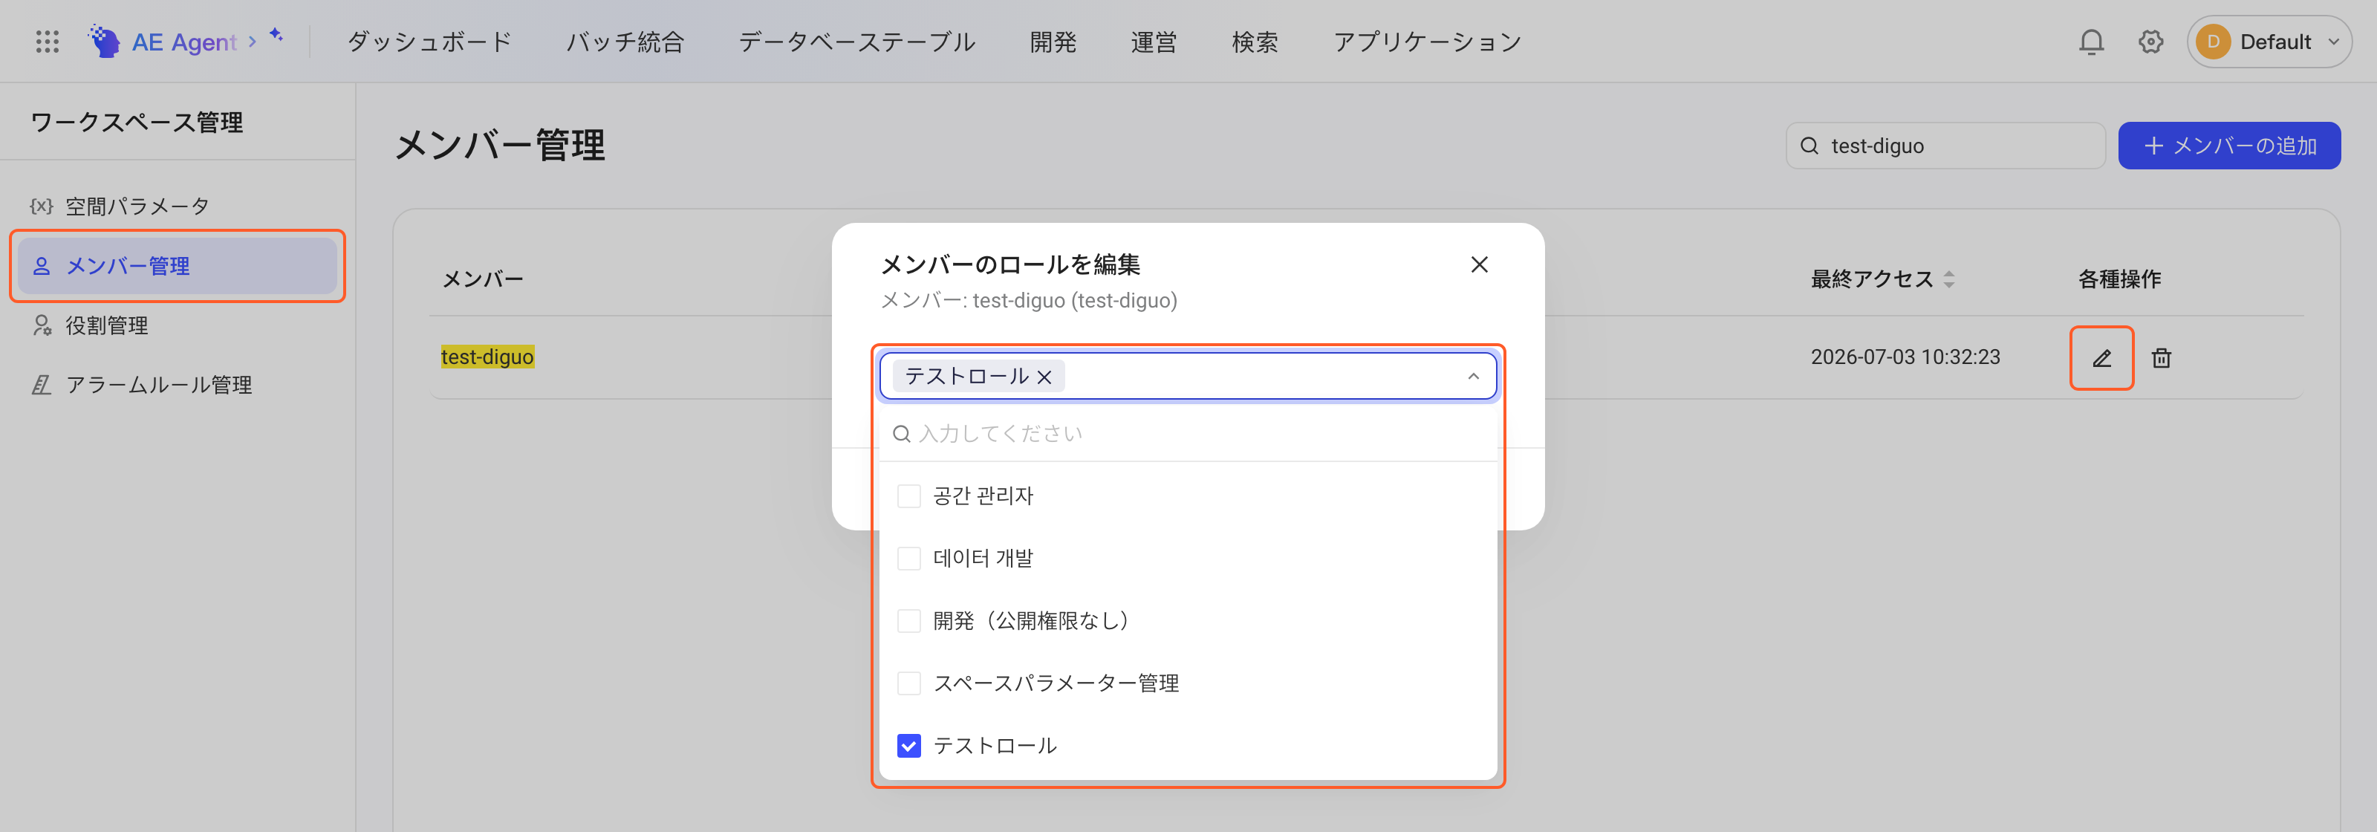
Task: Uncheck the テストロール checkbox
Action: (x=909, y=745)
